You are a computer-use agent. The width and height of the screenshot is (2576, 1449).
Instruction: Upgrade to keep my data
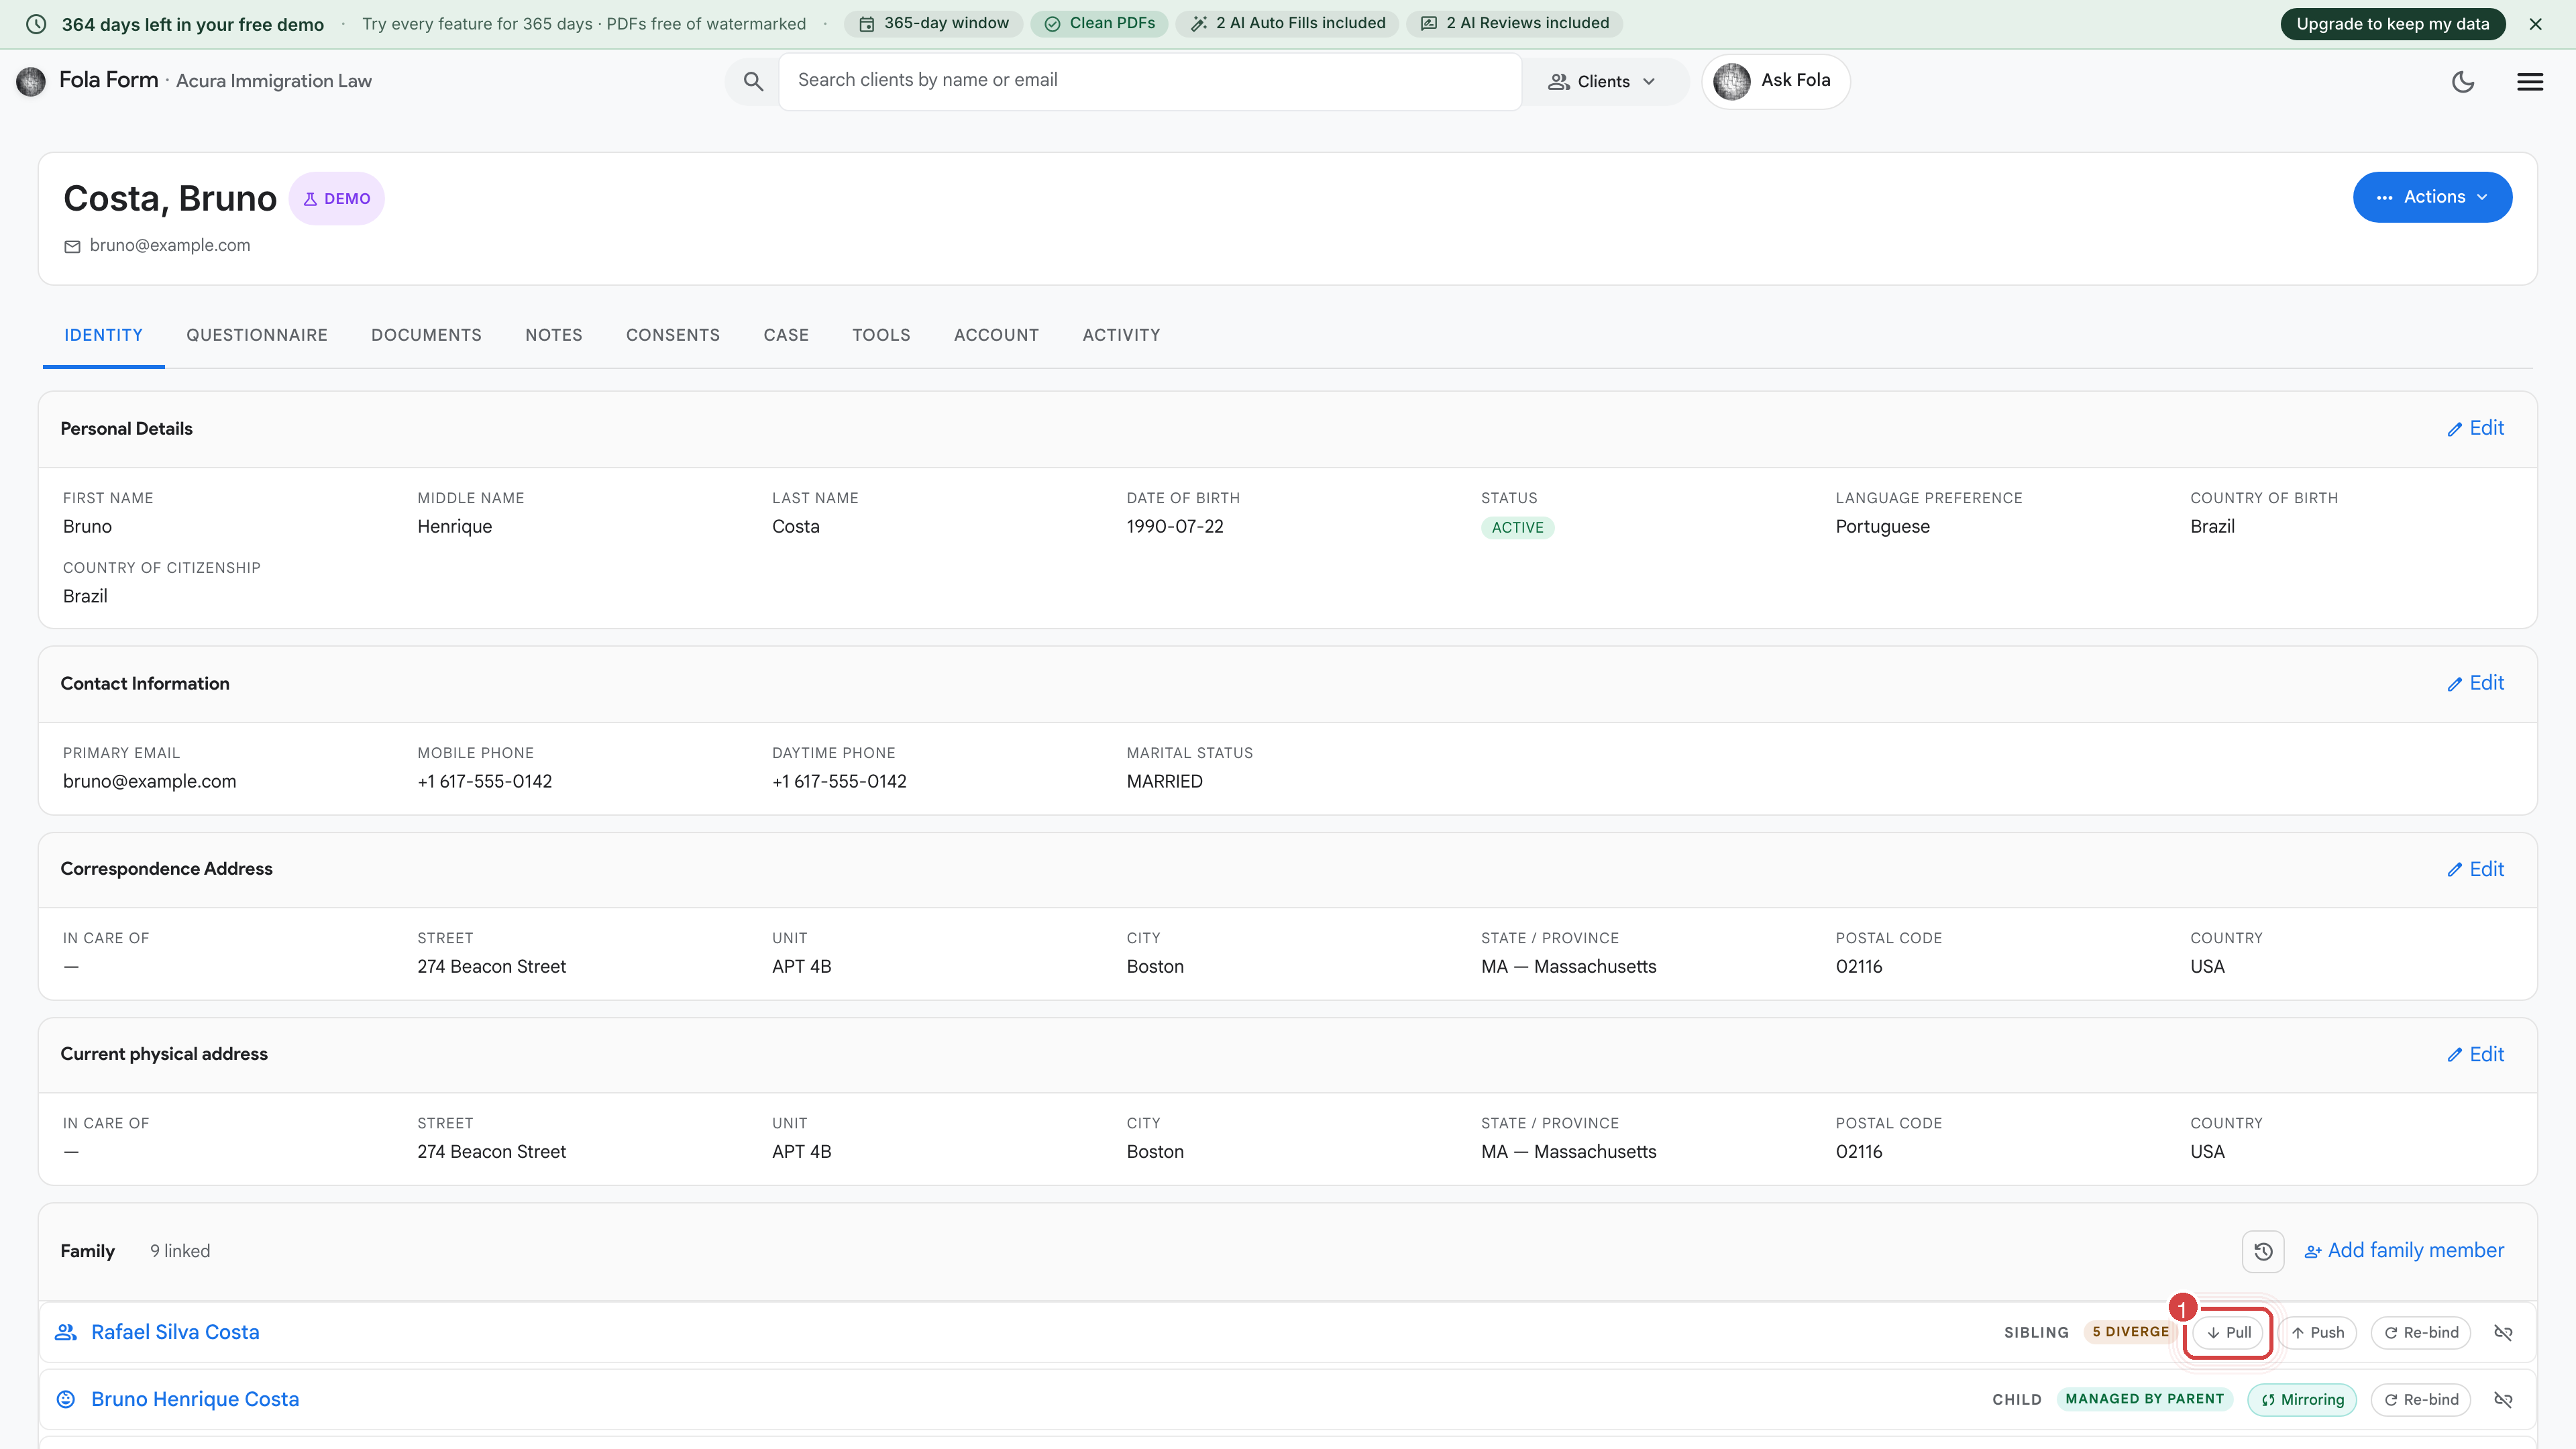(2392, 24)
